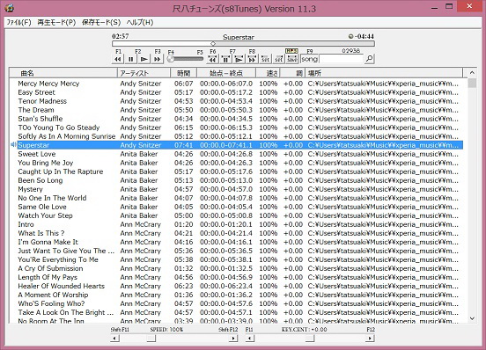The width and height of the screenshot is (486, 350).
Task: Sort by the 曲名 column header
Action: 63,73
